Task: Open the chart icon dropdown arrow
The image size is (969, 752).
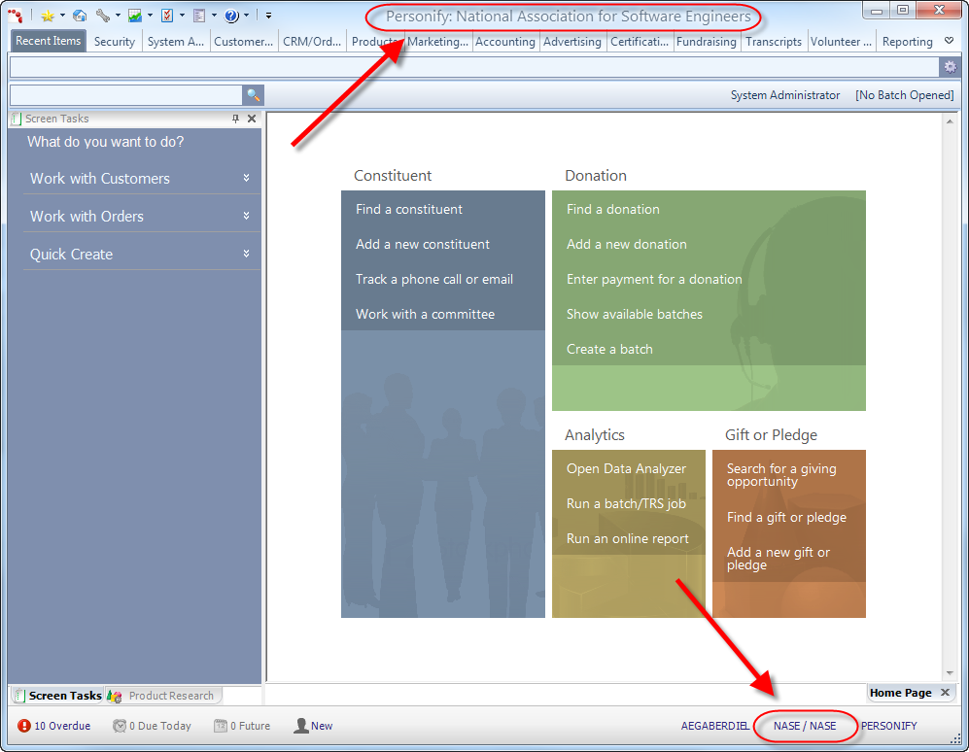Action: click(151, 16)
